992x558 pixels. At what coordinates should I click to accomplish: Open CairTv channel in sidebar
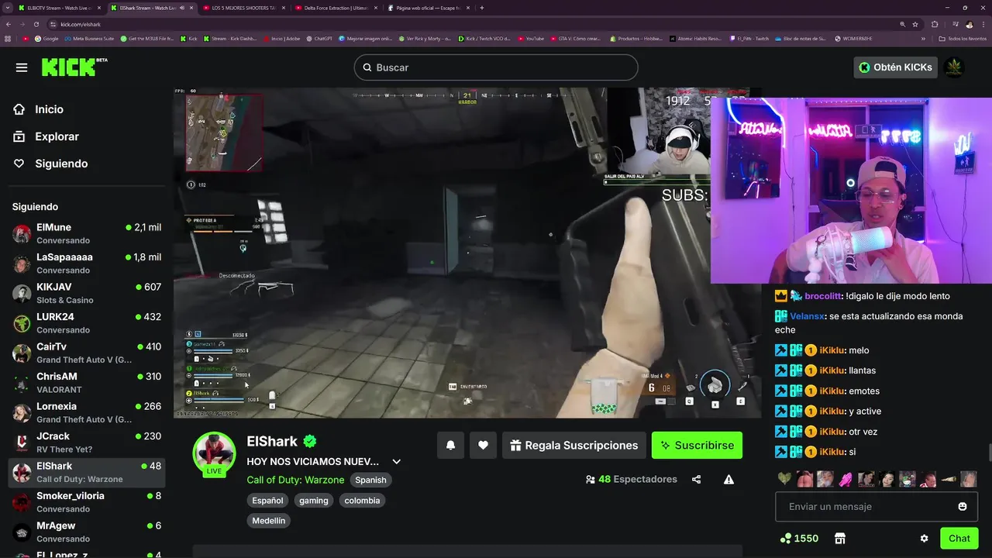[x=87, y=353]
